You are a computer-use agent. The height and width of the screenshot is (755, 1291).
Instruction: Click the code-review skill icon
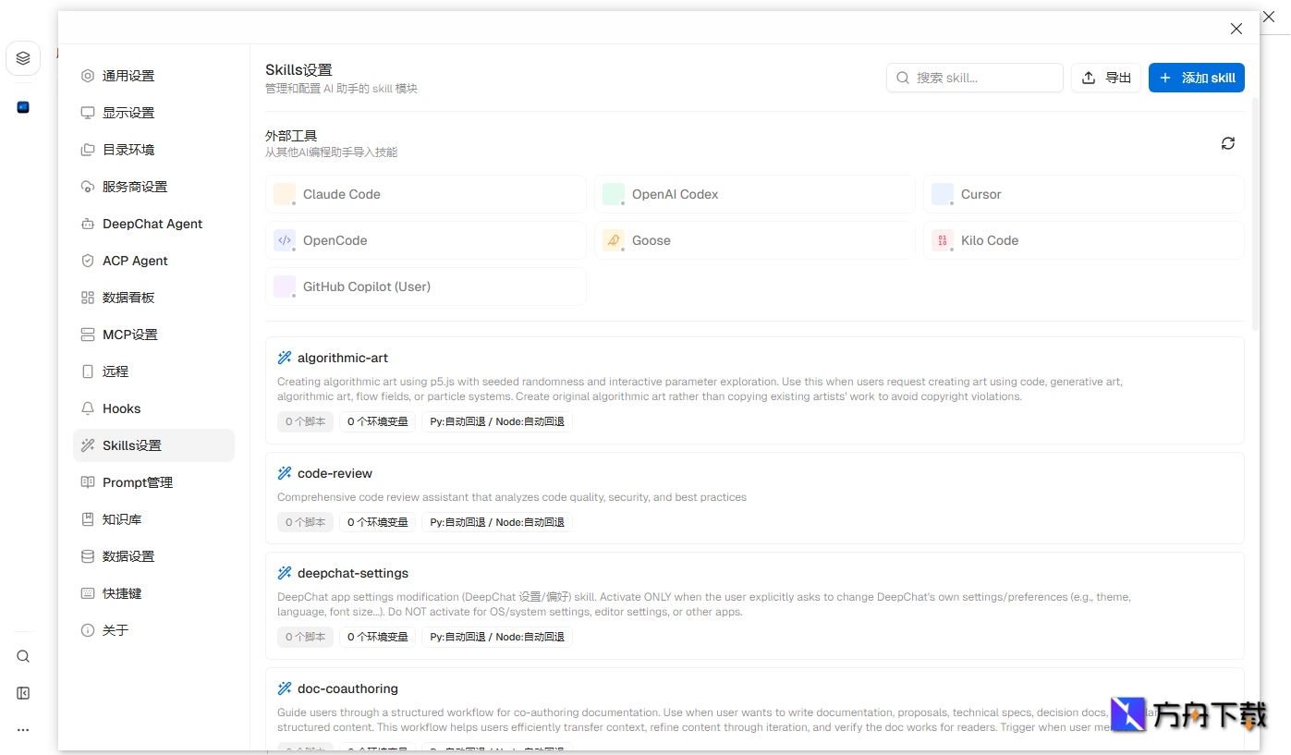click(x=284, y=472)
